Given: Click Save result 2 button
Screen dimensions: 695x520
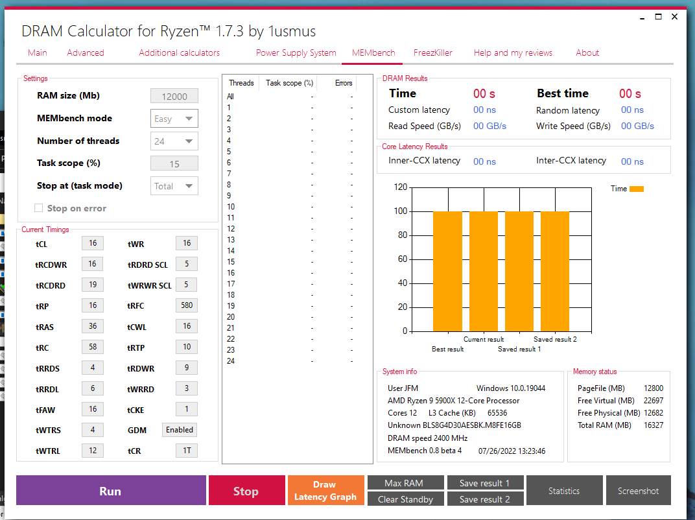Looking at the screenshot, I should pos(485,499).
